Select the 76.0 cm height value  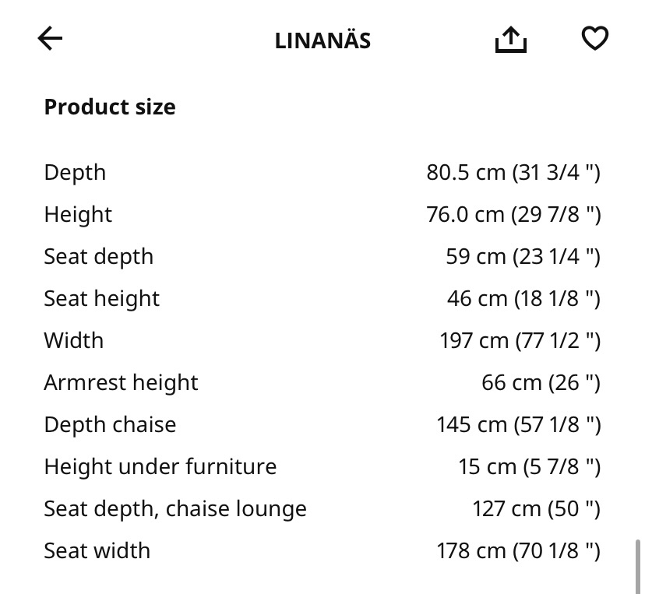tap(513, 214)
